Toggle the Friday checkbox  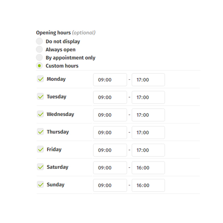coord(40,149)
